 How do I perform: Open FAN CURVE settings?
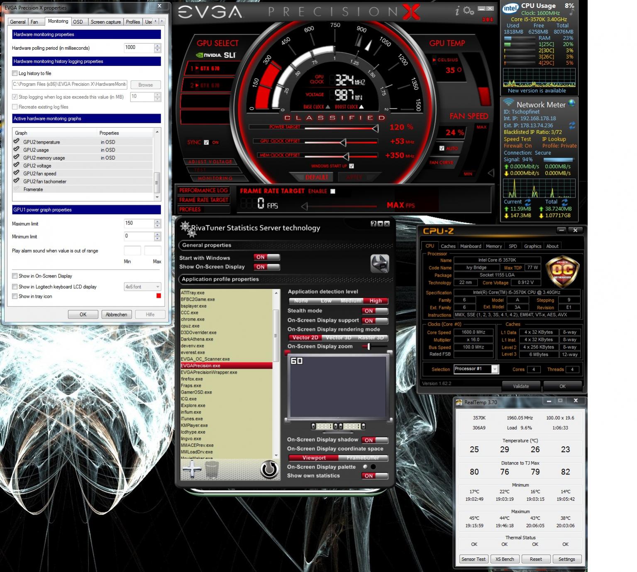click(442, 163)
